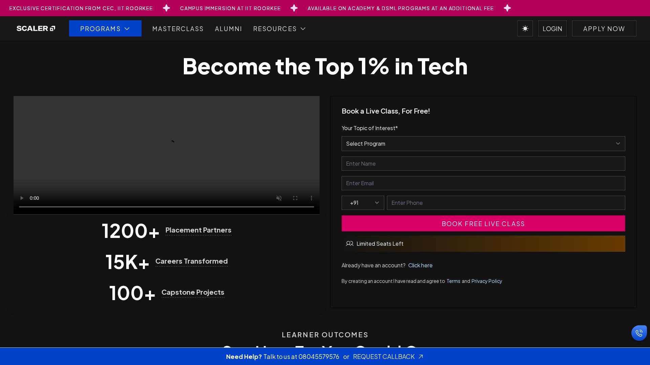Click the '100+' statistic
Viewport: 650px width, 365px height.
coord(132,293)
